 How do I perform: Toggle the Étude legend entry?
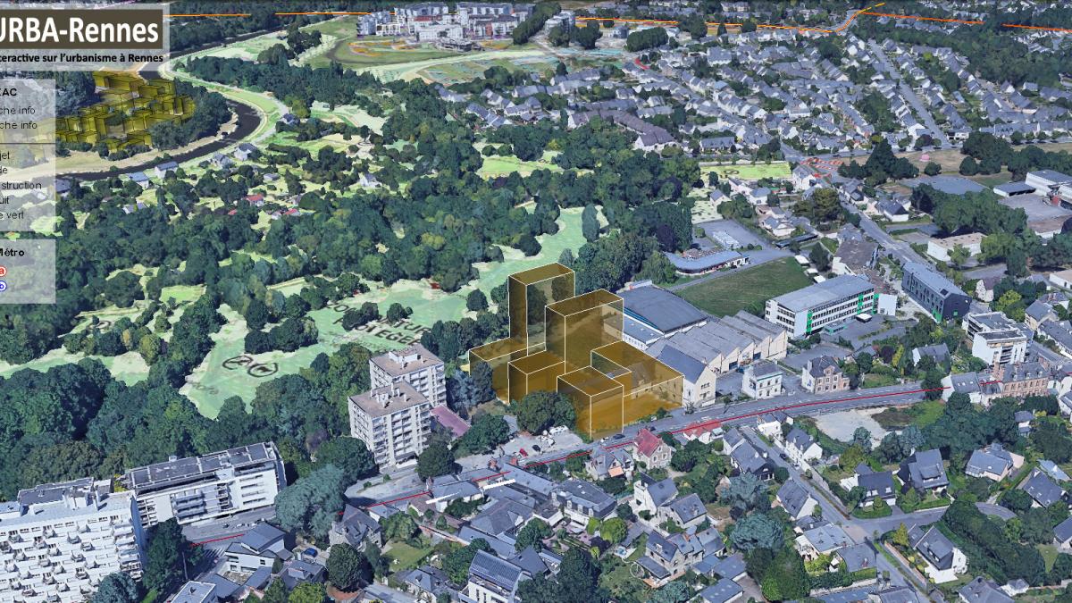[x=5, y=170]
